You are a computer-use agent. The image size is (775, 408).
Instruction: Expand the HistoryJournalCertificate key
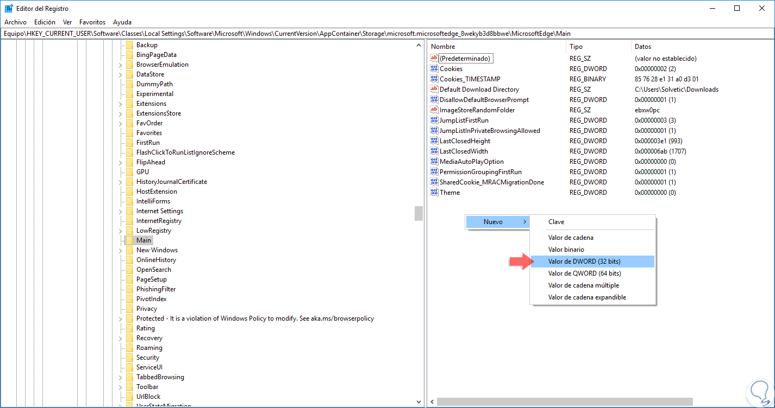[121, 182]
